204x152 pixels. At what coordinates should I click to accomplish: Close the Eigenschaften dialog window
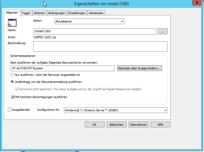[197, 2]
